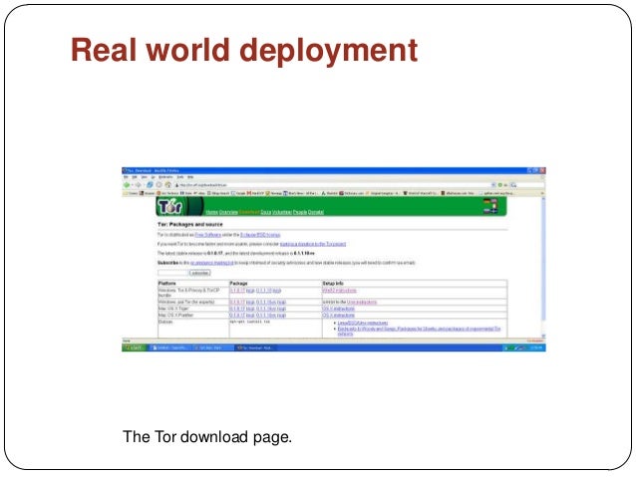Open the Edit menu
Screen dimensions: 636x477
(x=135, y=177)
